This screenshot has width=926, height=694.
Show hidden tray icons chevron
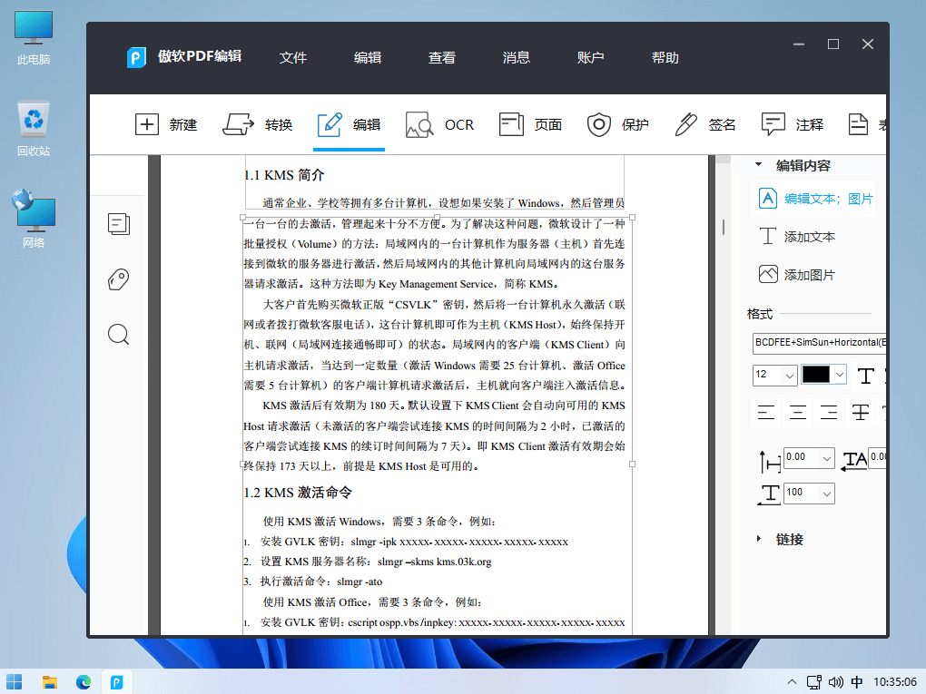792,682
